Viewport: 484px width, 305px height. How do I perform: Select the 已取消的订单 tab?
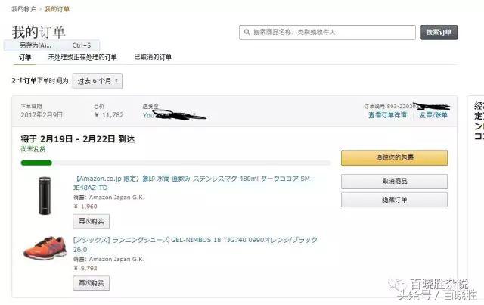pos(153,58)
